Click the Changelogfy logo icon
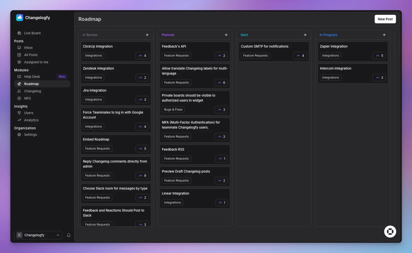412x253 pixels. (x=19, y=17)
